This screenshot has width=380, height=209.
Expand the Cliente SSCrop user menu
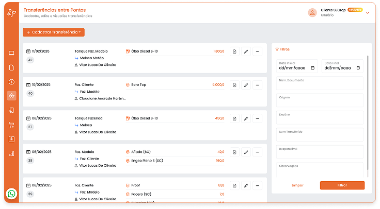point(368,13)
